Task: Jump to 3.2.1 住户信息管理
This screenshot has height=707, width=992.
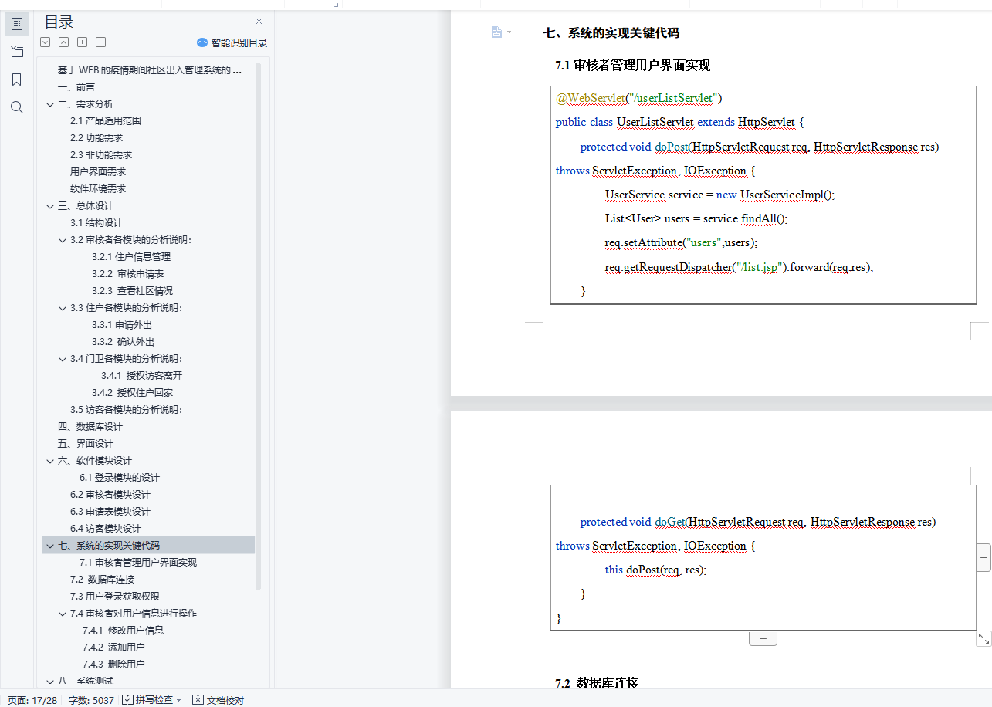Action: (131, 256)
